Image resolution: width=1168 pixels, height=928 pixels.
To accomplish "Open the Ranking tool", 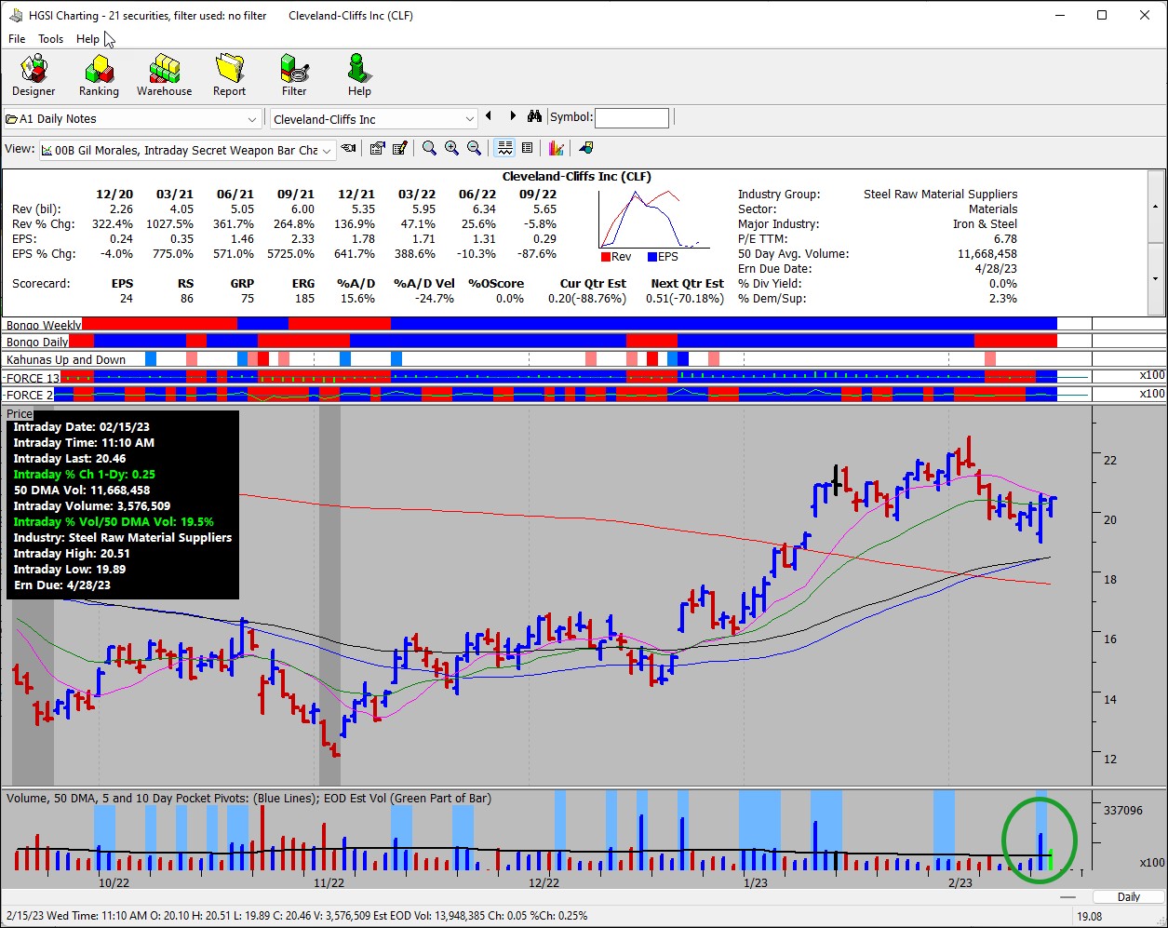I will (x=99, y=74).
